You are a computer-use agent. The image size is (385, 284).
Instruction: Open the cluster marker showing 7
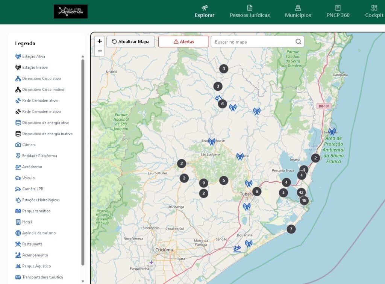(291, 229)
